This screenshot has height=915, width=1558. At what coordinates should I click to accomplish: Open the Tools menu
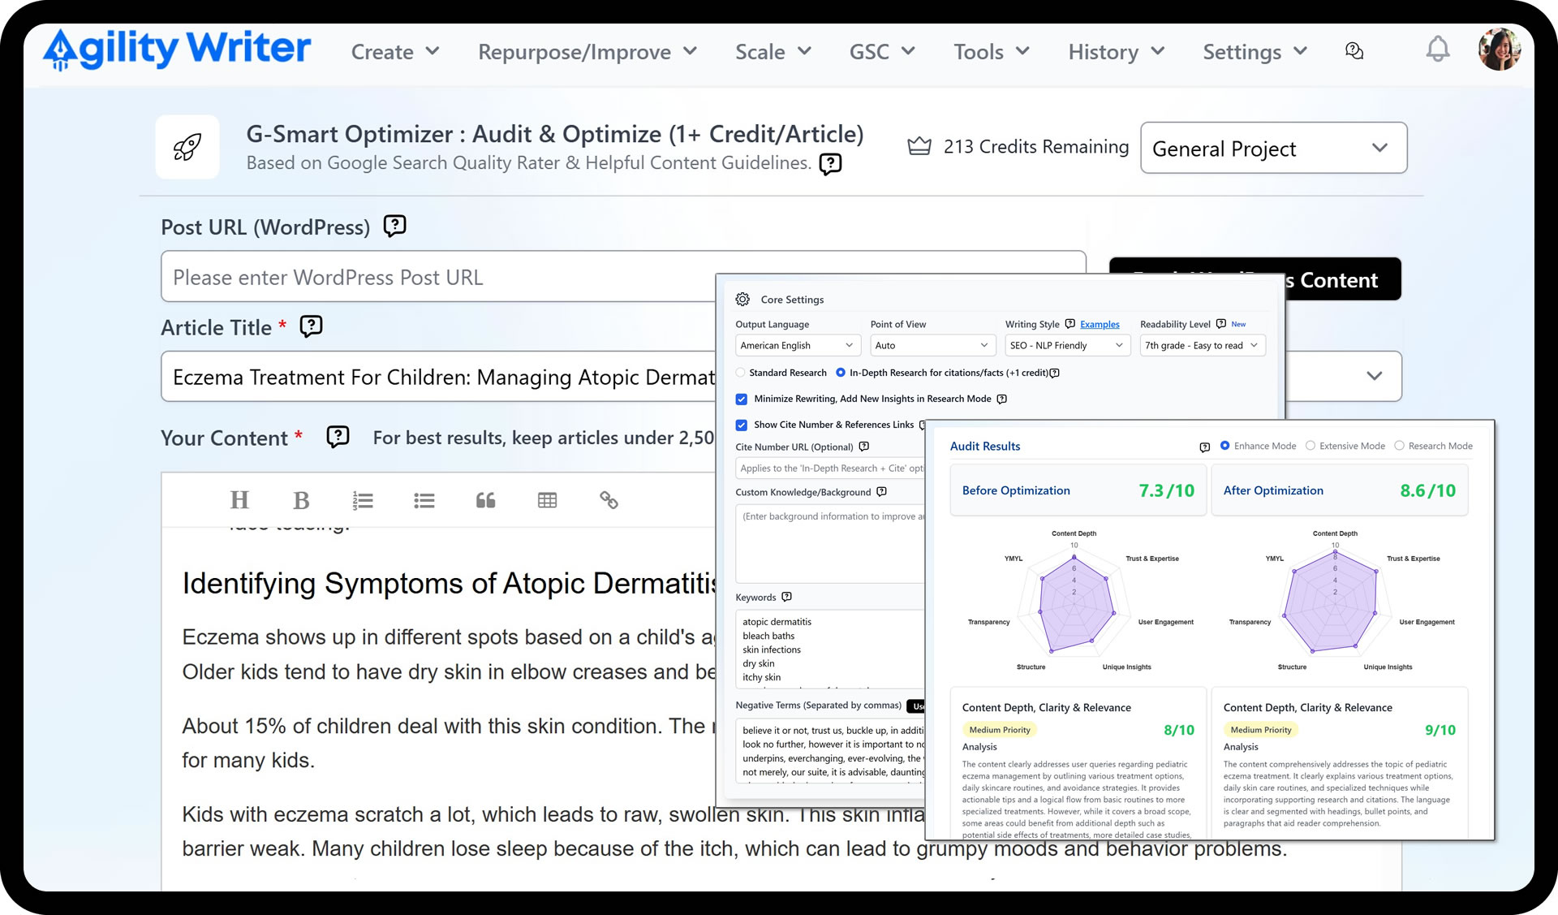tap(992, 52)
